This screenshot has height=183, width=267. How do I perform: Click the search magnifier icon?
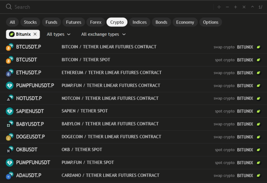point(9,7)
